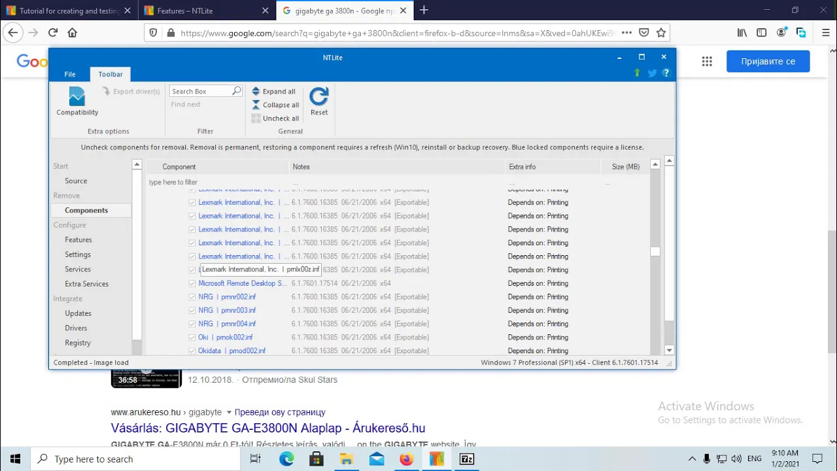Uncheck the NRG pmnr002.inf checkbox
The image size is (837, 471).
click(192, 297)
